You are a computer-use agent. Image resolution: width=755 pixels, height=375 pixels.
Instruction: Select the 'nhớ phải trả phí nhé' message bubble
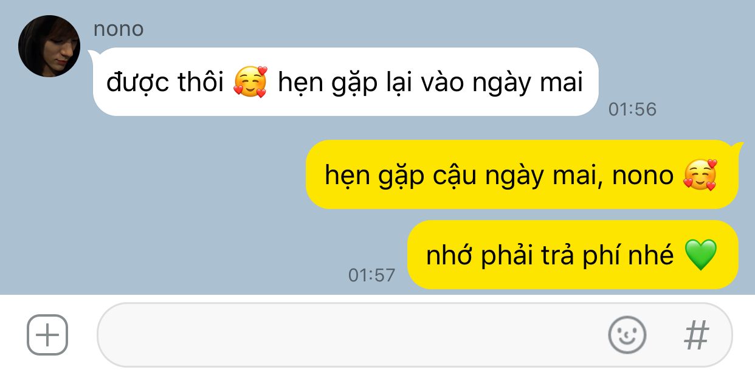pyautogui.click(x=573, y=255)
